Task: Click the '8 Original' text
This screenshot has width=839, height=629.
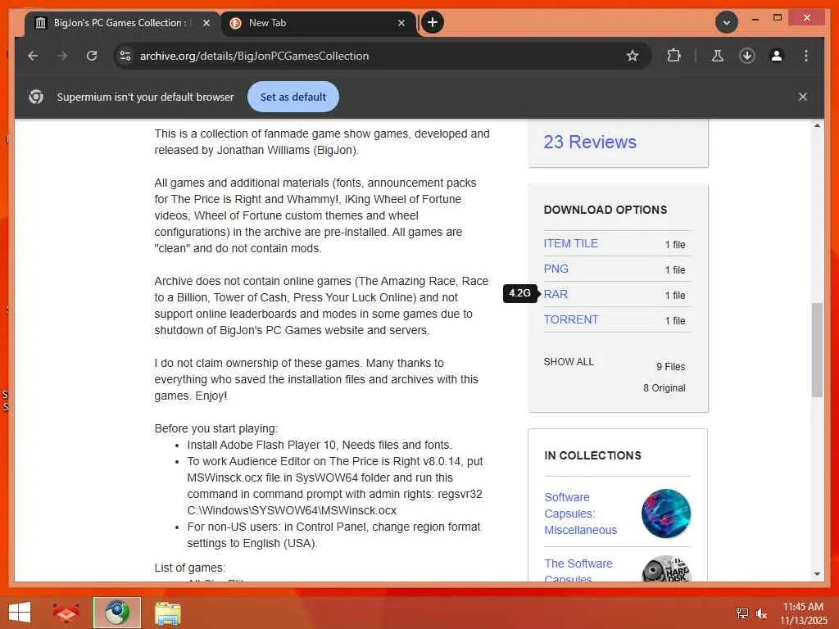Action: tap(664, 387)
